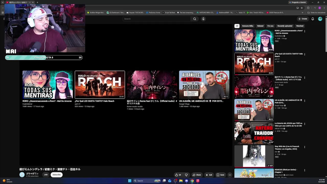This screenshot has height=184, width=327.
Task: Open the Halo Reach end-screen thumbnail
Action: click(100, 85)
